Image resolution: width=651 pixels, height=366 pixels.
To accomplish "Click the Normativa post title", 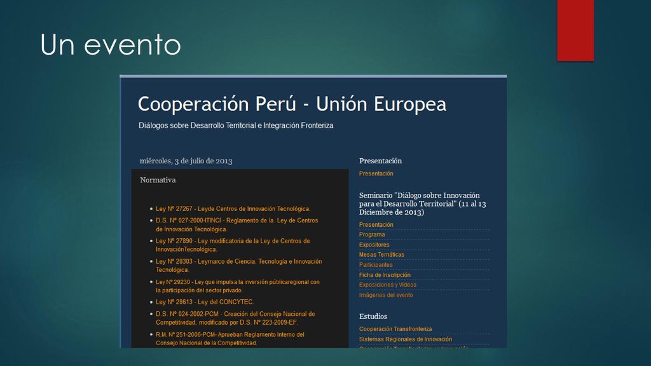I will click(158, 180).
